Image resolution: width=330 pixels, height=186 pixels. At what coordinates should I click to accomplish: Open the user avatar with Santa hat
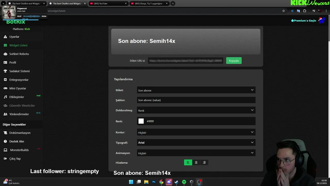pos(322,20)
